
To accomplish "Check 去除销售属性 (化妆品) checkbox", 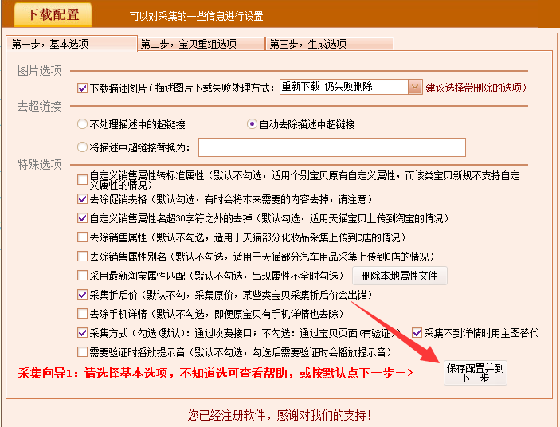I will coord(82,237).
